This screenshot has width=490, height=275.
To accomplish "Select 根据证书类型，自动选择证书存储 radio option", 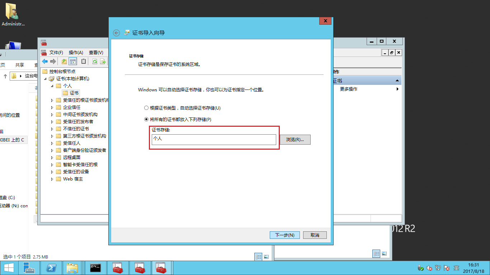I will point(146,108).
